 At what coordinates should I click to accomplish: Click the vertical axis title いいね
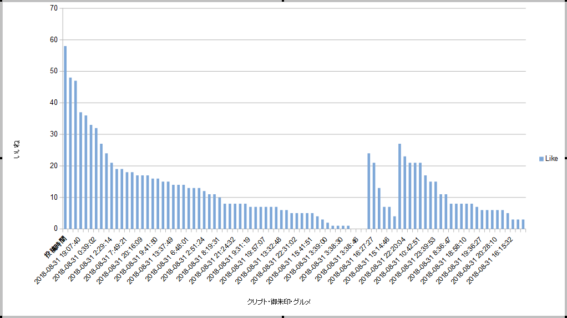16,149
